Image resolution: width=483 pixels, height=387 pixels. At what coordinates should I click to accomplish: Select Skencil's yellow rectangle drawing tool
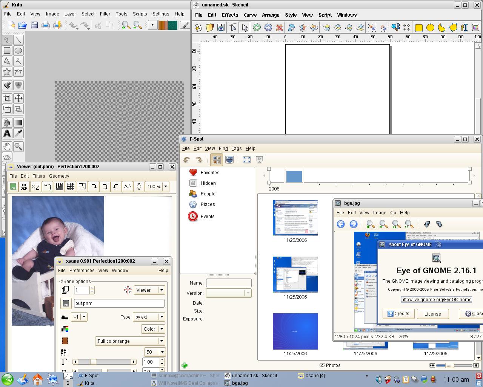click(418, 28)
